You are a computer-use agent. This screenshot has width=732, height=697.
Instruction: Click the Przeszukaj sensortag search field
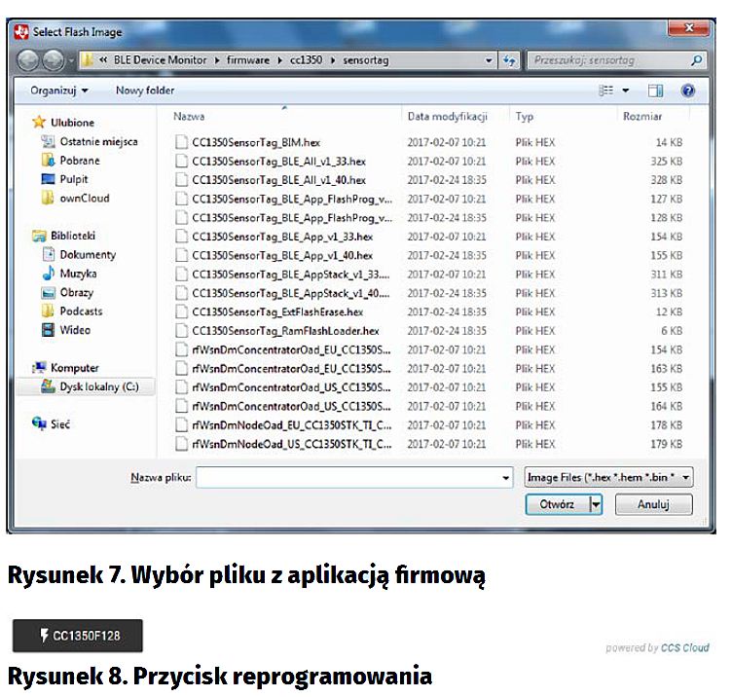[608, 60]
